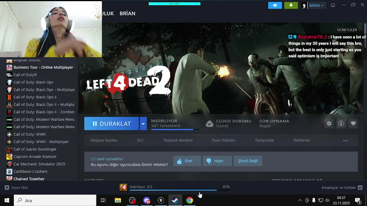Choose Şimdi Değil on recommendation prompt
Screen dimensions: 367x206
pos(248,161)
